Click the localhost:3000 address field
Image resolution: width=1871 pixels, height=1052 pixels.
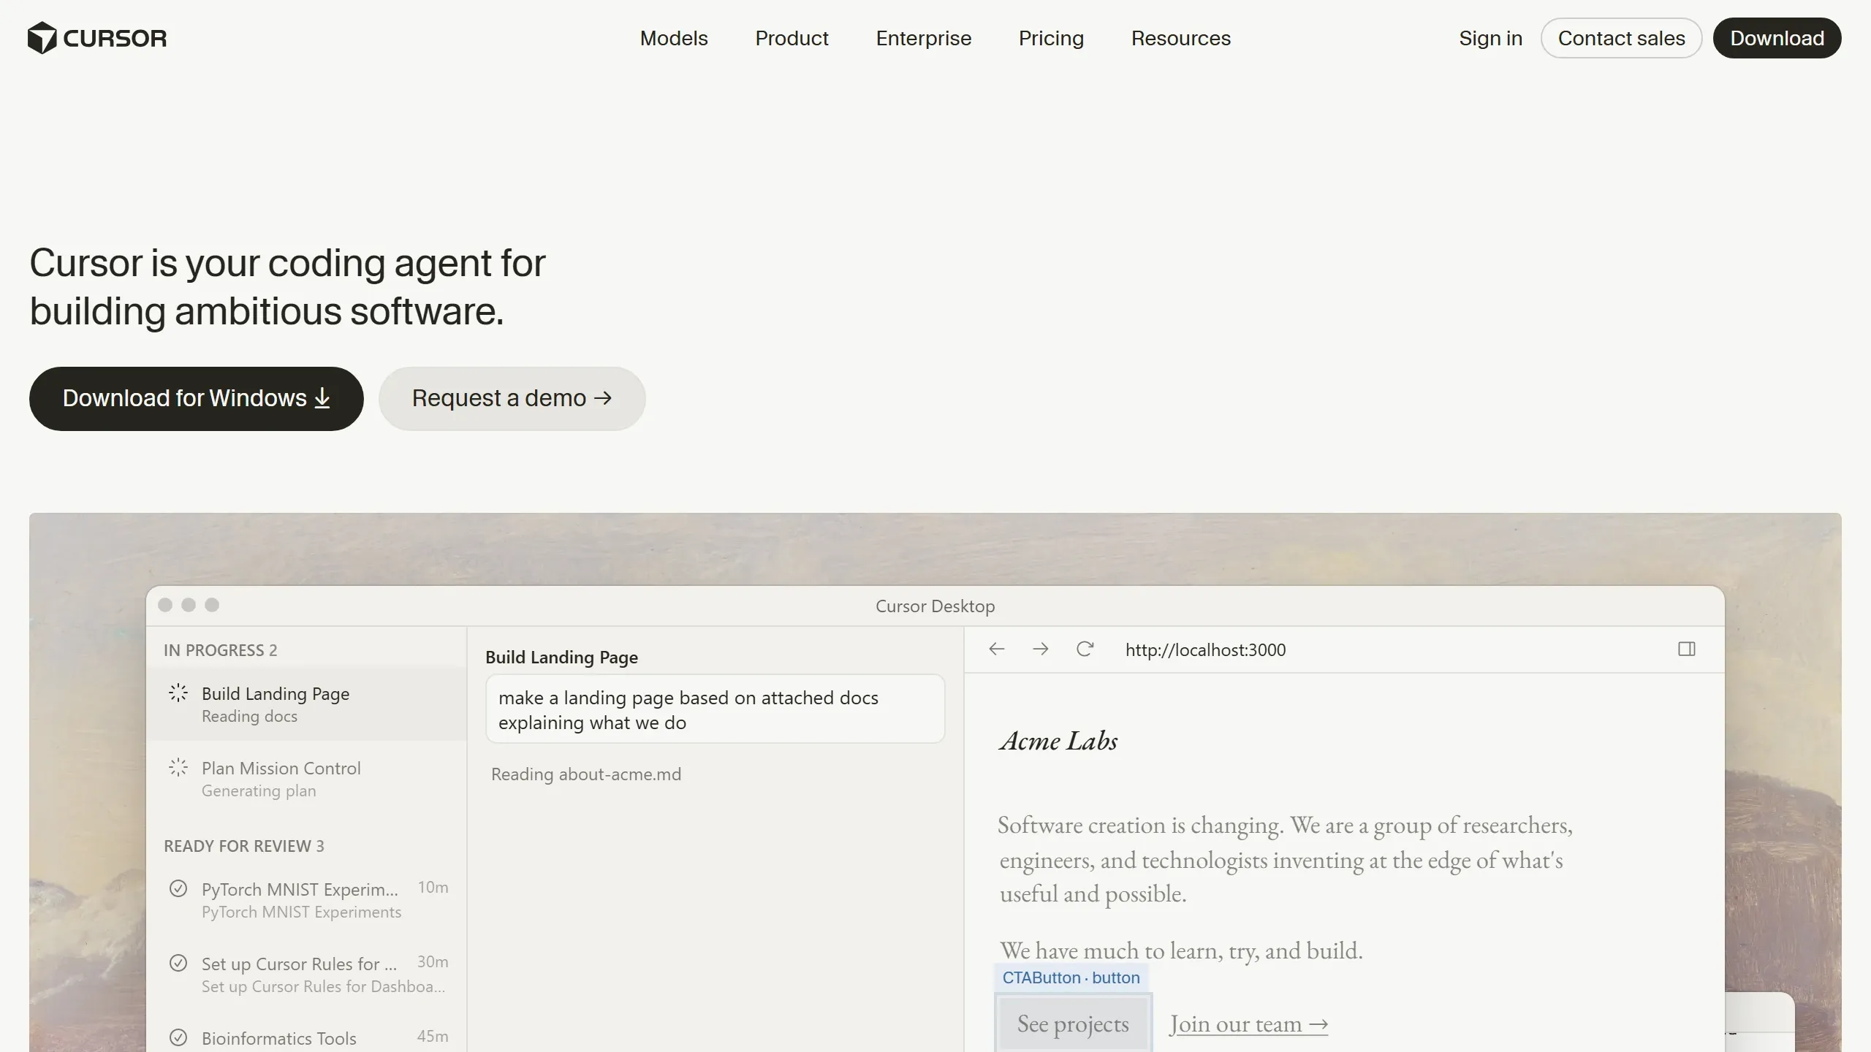pyautogui.click(x=1205, y=649)
